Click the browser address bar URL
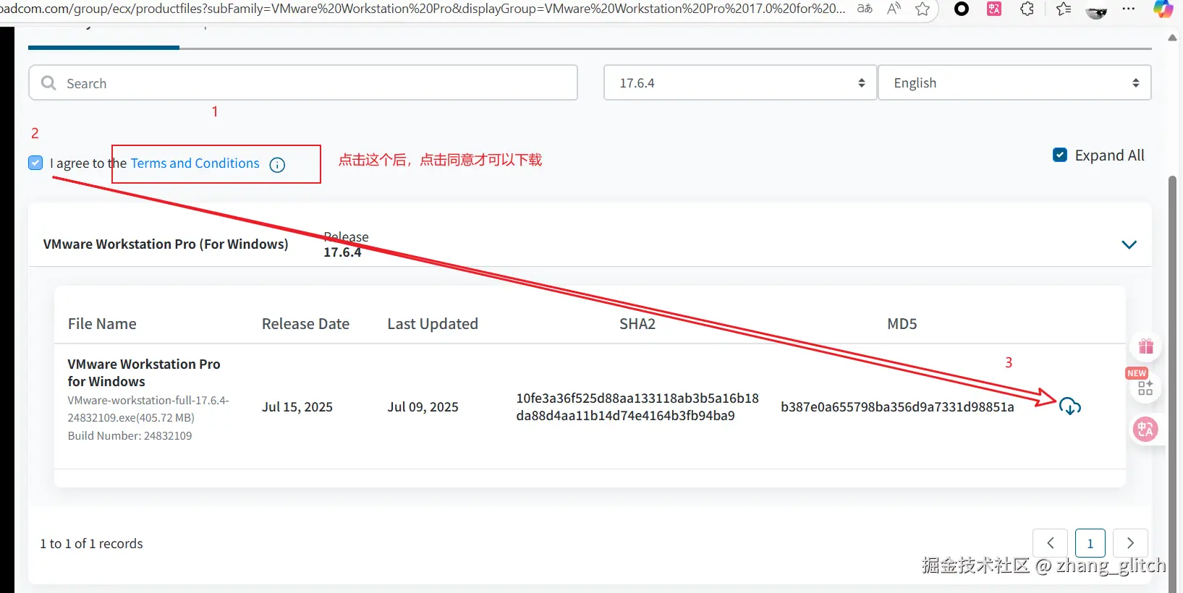1183x593 pixels. click(423, 9)
